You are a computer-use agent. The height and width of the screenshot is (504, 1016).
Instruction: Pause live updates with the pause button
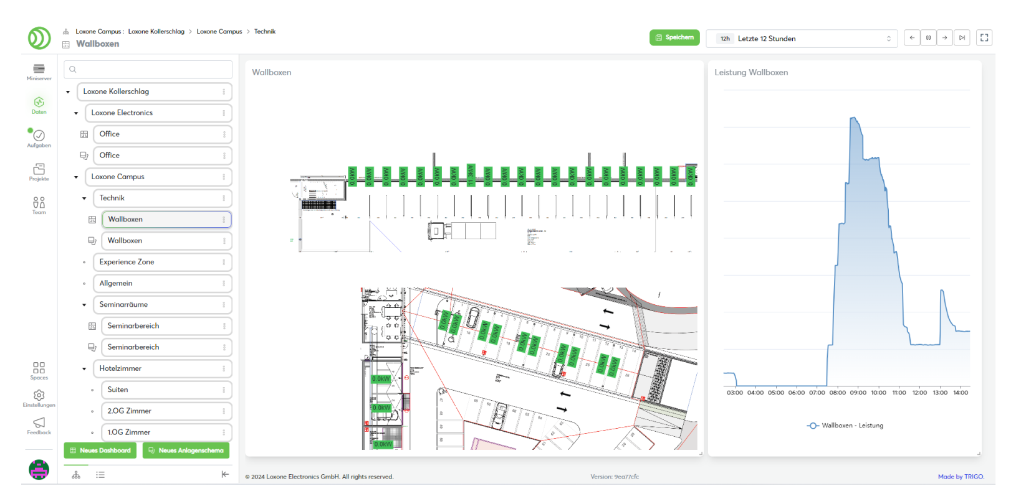(928, 38)
